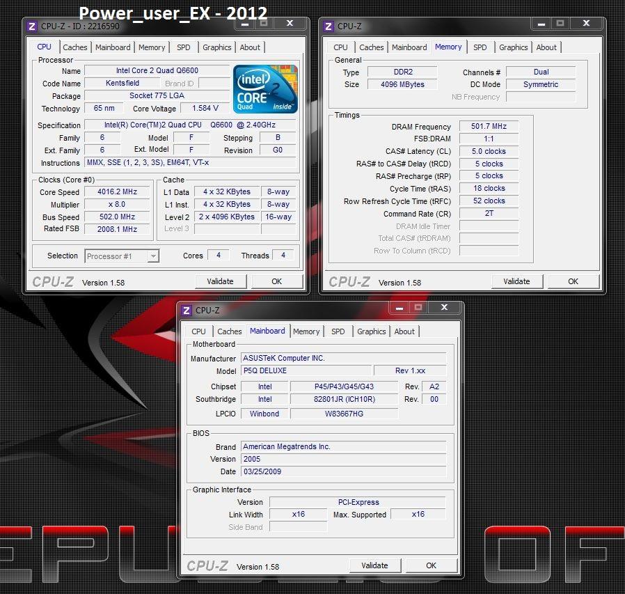The height and width of the screenshot is (594, 625).
Task: Click the Core Speed value 4016.2 MHz
Action: (117, 192)
